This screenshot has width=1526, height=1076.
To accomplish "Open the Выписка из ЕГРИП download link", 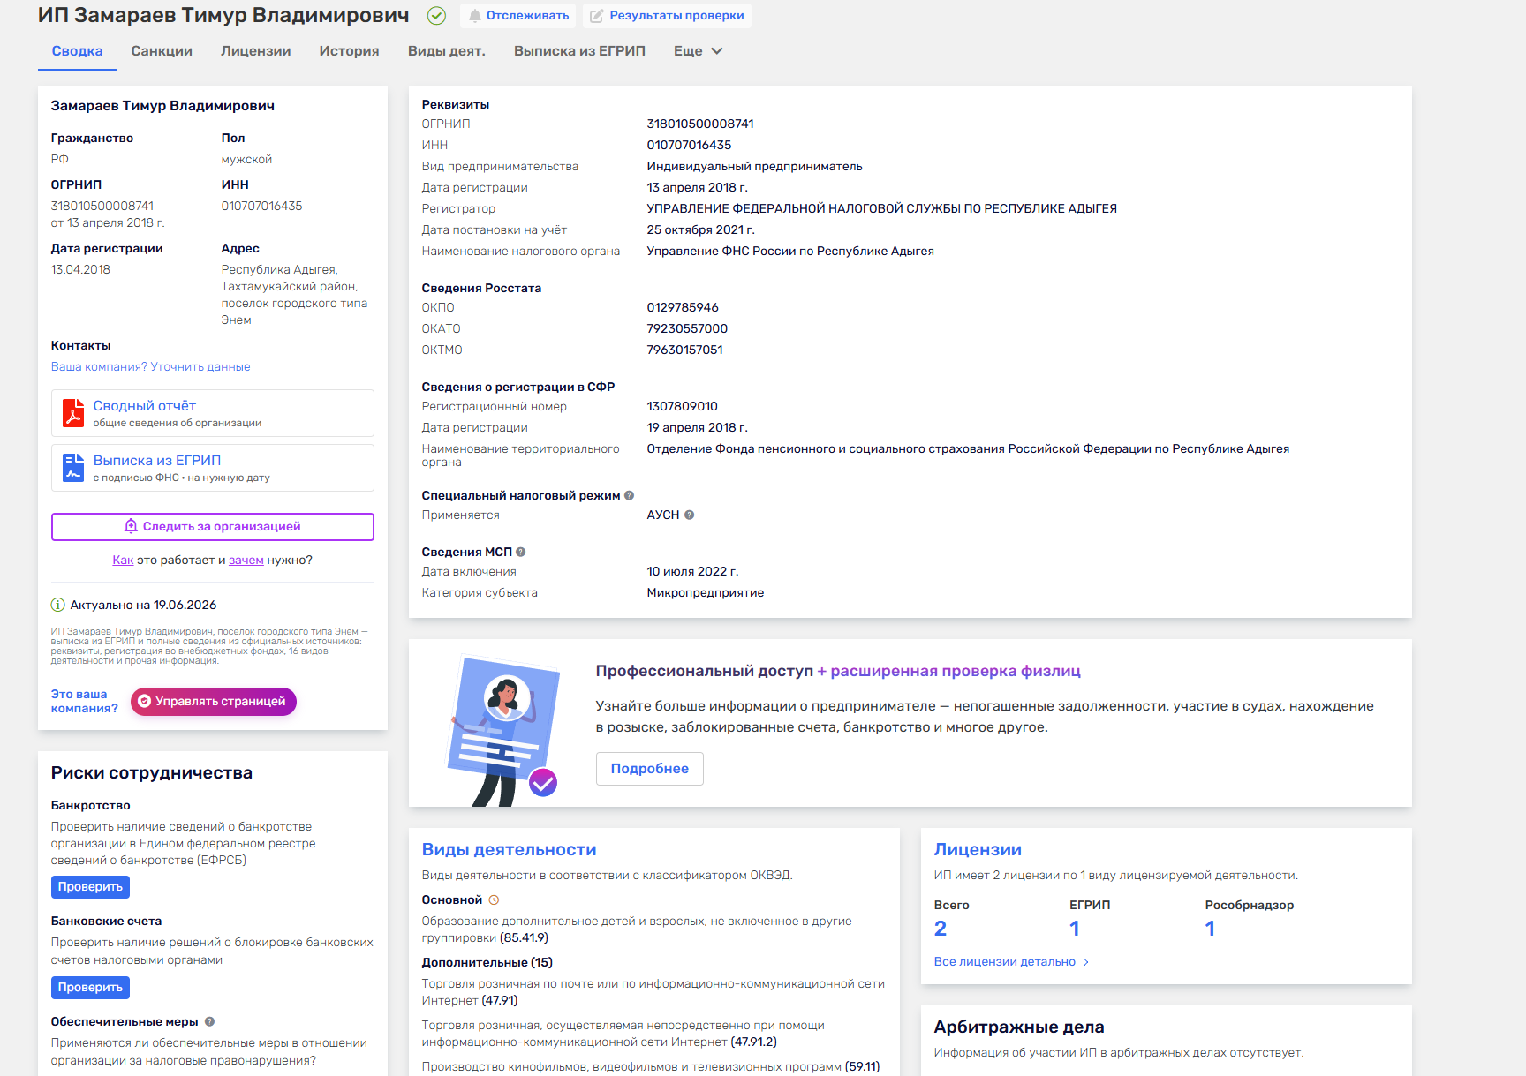I will pos(157,461).
